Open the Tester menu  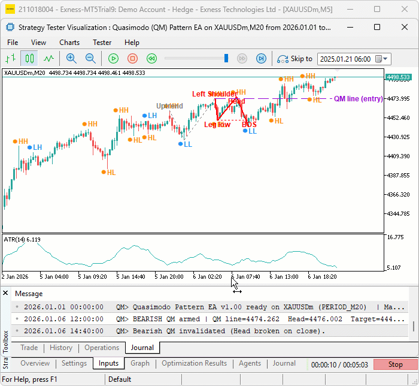coord(102,43)
